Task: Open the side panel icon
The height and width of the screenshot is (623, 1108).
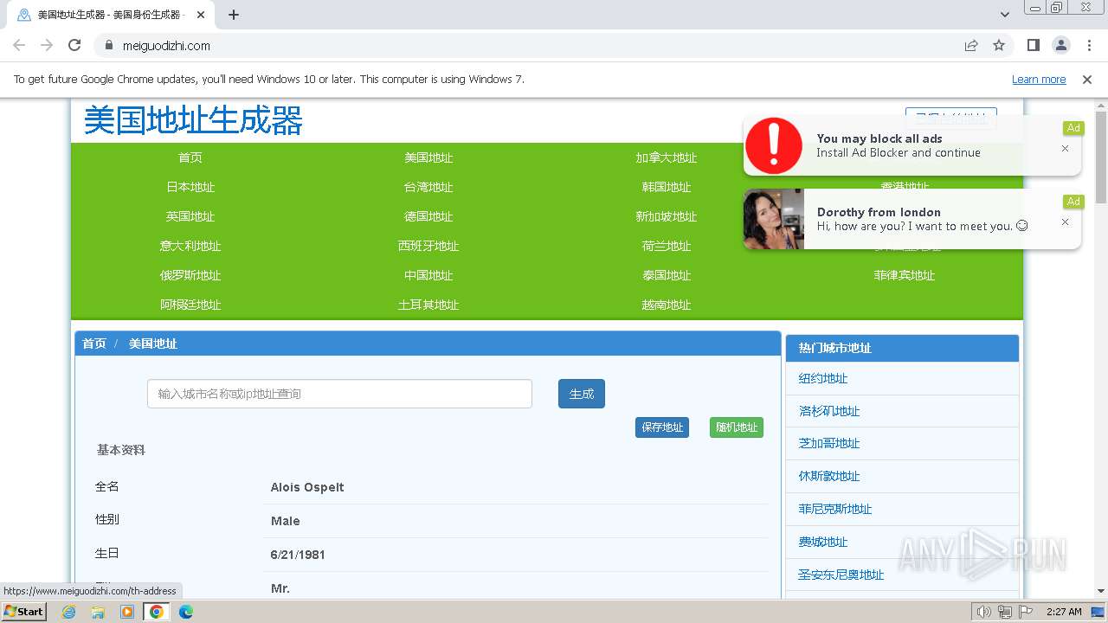Action: point(1034,45)
